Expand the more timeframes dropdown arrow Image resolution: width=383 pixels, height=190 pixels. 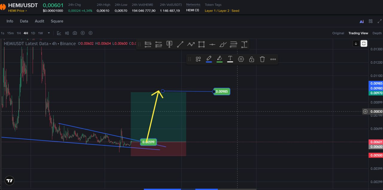click(49, 33)
